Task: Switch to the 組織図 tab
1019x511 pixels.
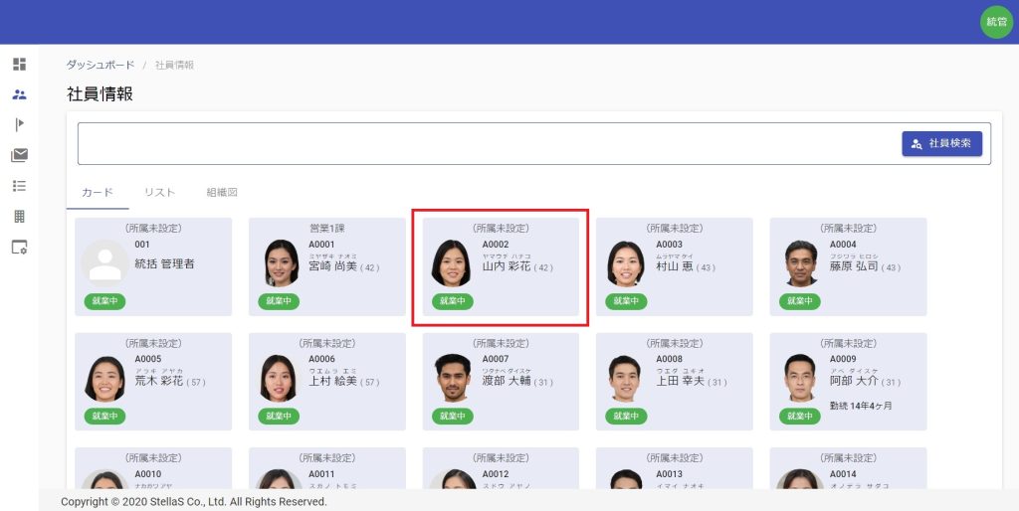Action: click(x=222, y=192)
